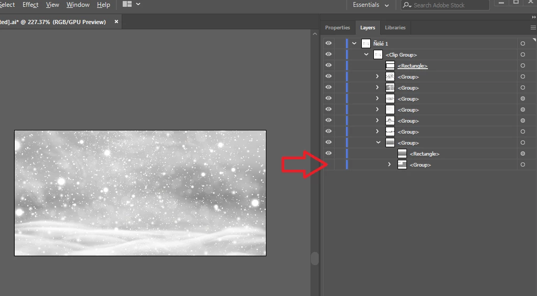Open the Arrange Documents icon
The width and height of the screenshot is (537, 296).
(x=127, y=4)
